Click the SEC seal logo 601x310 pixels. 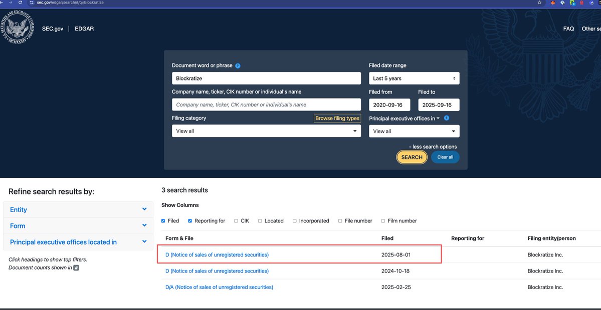click(16, 27)
